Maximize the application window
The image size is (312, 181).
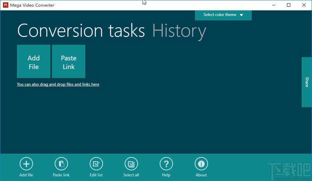[289, 5]
